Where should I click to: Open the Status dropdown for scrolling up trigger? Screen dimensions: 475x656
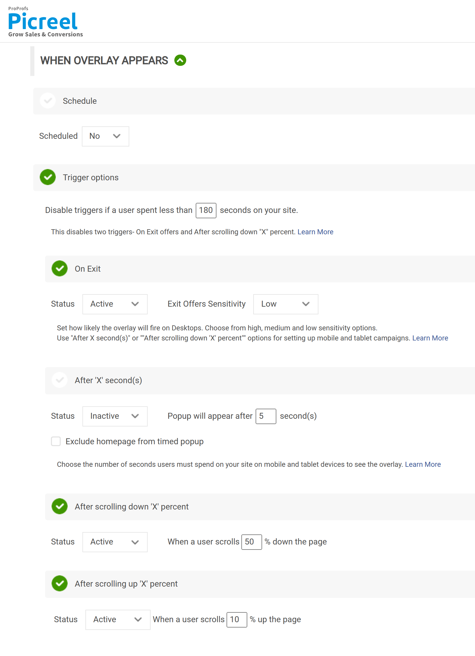[x=117, y=620]
